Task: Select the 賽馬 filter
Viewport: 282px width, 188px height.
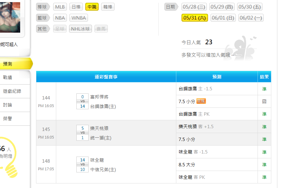Action: [x=101, y=29]
